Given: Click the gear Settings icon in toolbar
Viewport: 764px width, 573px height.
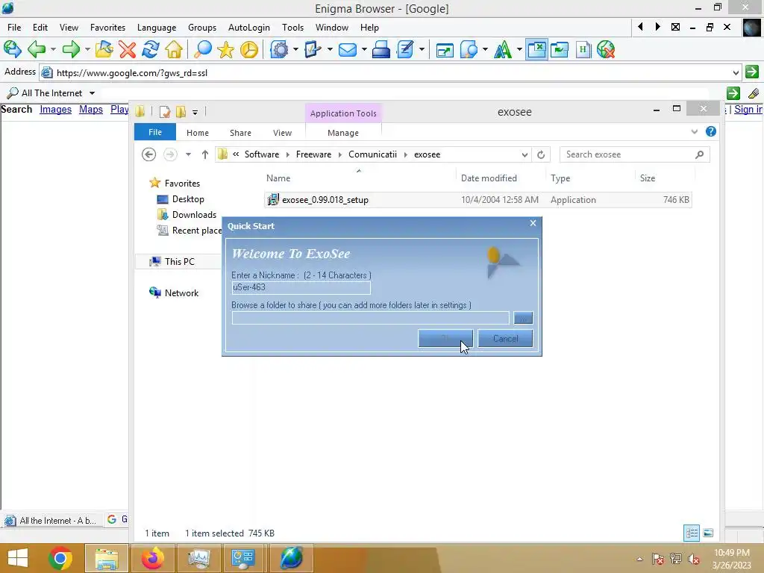Looking at the screenshot, I should (x=280, y=49).
